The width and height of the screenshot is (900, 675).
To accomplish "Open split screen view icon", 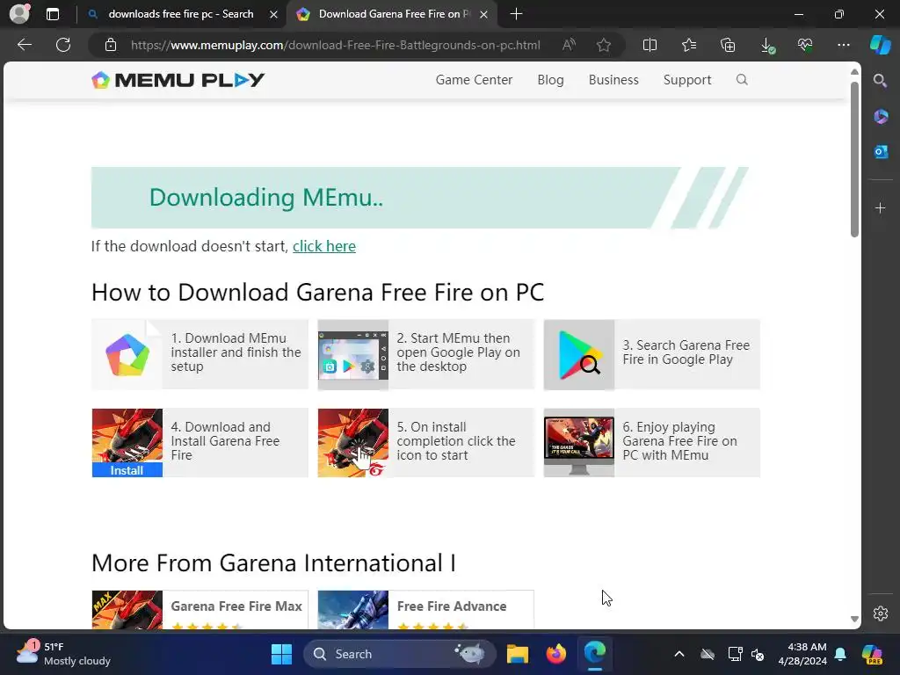I will [650, 45].
